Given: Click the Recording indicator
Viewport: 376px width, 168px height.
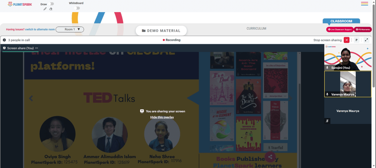Looking at the screenshot, I should point(171,40).
